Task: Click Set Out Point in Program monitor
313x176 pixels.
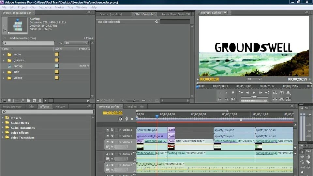Action: 226,93
